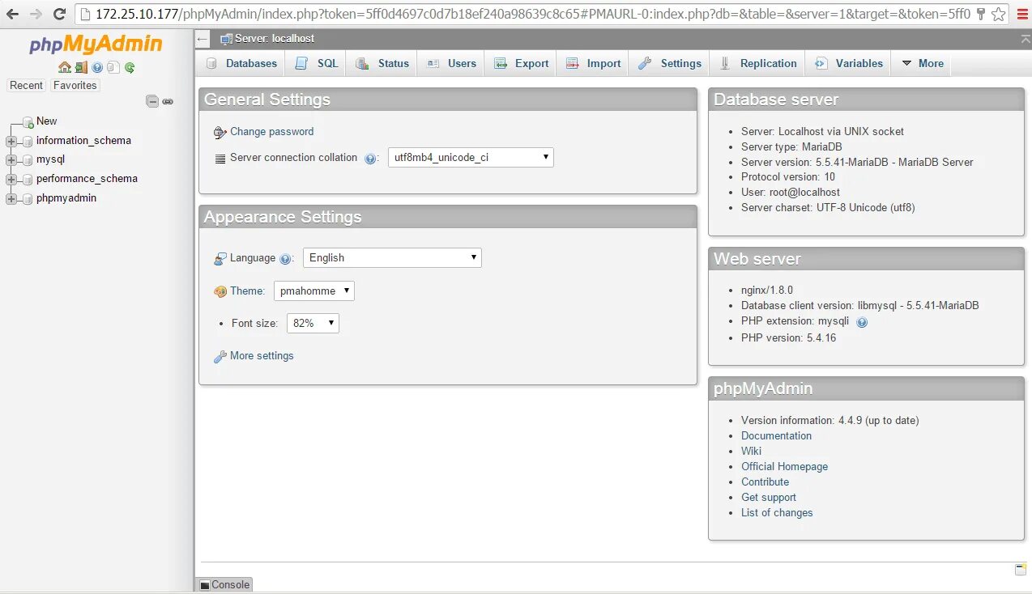Open the Wiki link
Image resolution: width=1032 pixels, height=594 pixels.
[x=751, y=452]
